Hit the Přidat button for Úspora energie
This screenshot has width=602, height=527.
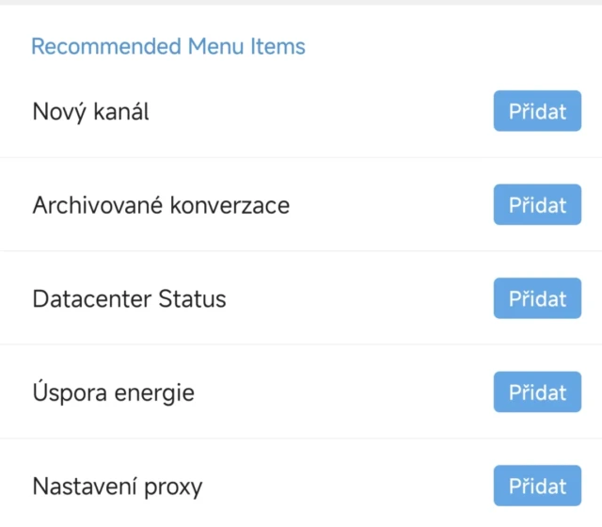point(537,391)
